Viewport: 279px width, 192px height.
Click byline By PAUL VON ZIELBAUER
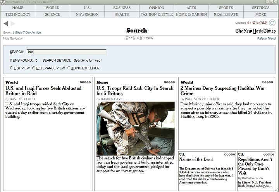click(200, 99)
